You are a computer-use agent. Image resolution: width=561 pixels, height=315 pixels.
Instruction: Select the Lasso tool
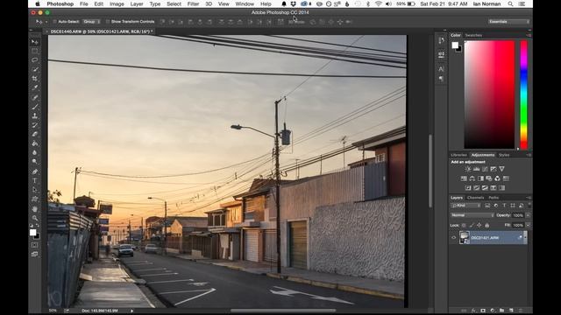[x=35, y=60]
